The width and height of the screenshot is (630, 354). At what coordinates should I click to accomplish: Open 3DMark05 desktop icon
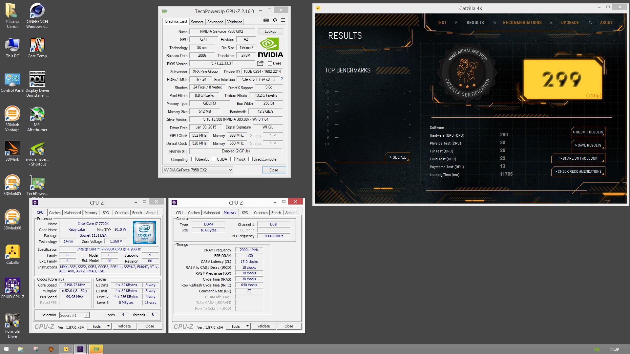[12, 185]
